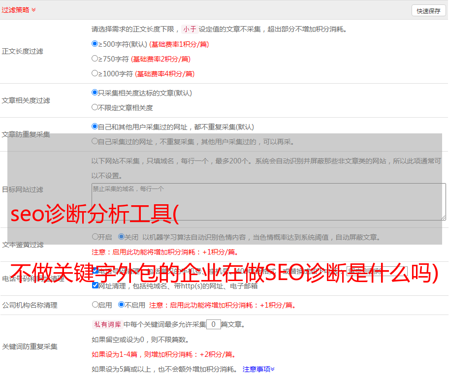Screen dimensions: 449x378
Task: Select 只采集相关度达标的文章 radio option
Action: [x=95, y=93]
